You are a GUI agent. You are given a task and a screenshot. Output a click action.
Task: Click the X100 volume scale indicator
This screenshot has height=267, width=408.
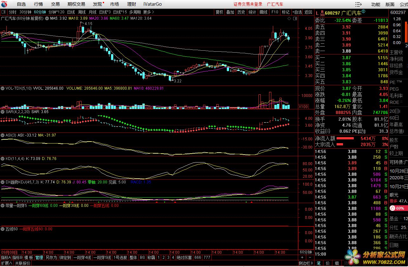[304, 107]
